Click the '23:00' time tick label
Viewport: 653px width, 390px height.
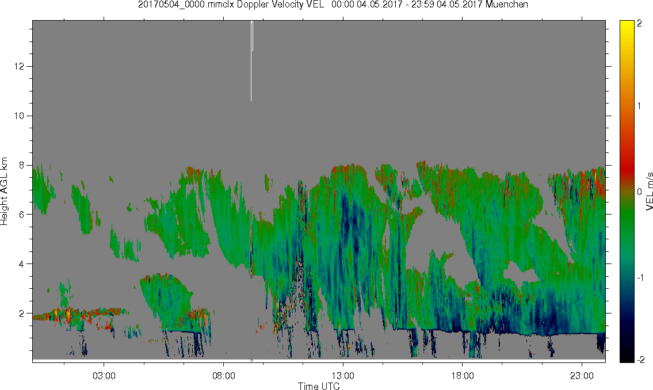point(582,376)
